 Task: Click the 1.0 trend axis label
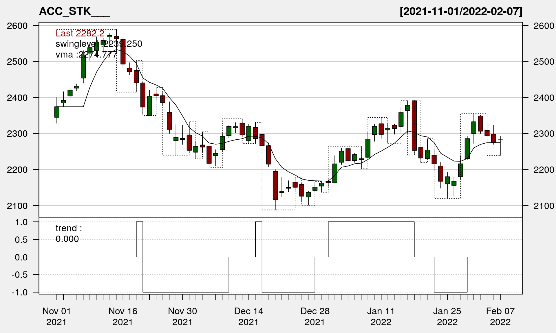pos(21,222)
